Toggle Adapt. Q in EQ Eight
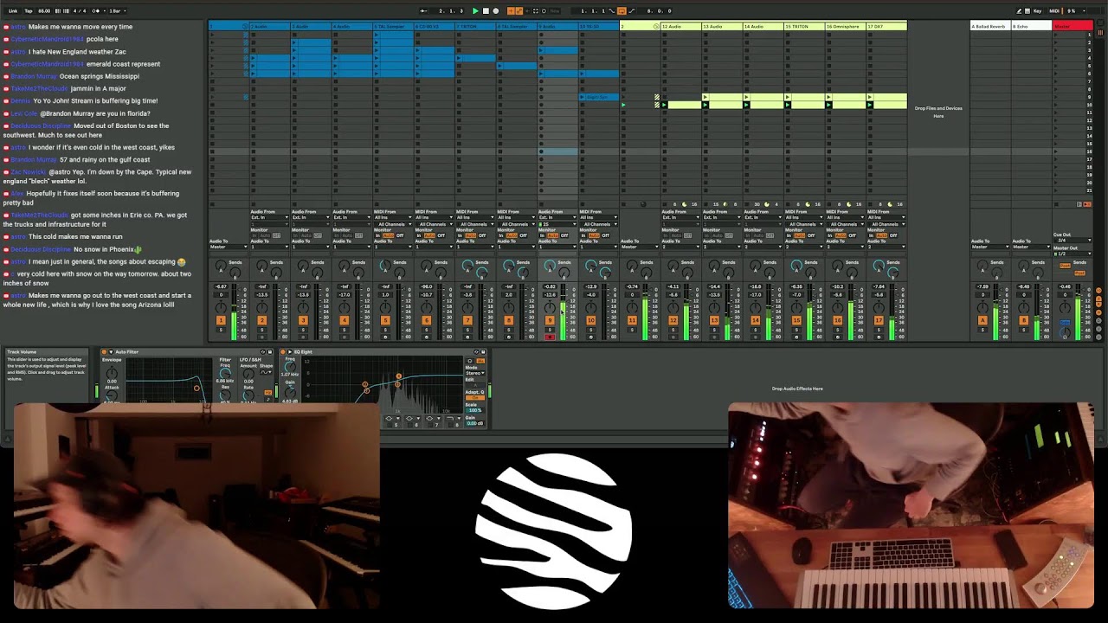This screenshot has width=1108, height=623. tap(475, 397)
